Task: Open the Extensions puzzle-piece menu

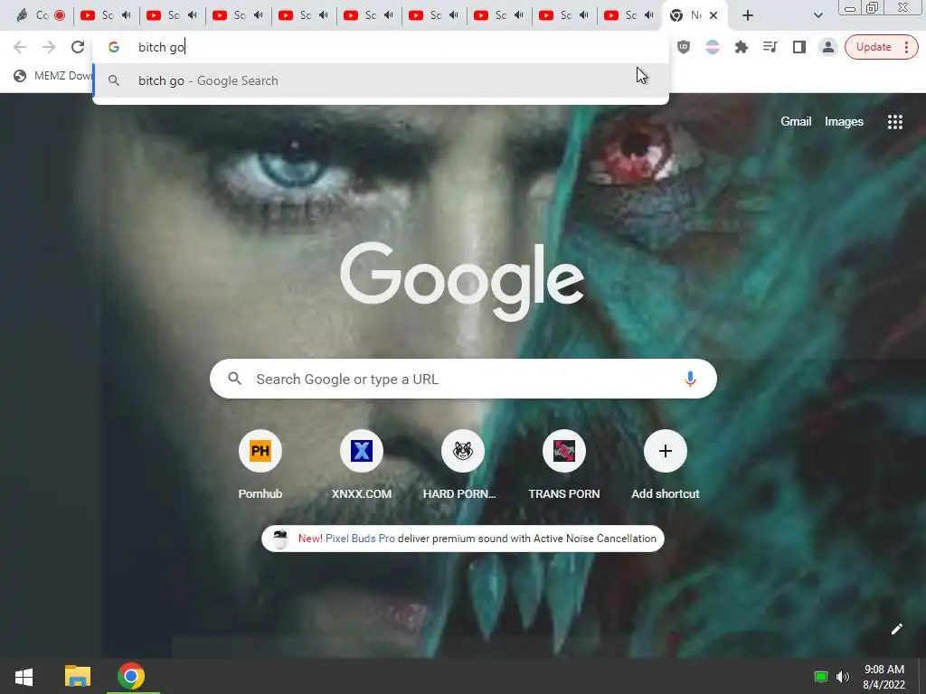Action: [x=742, y=47]
